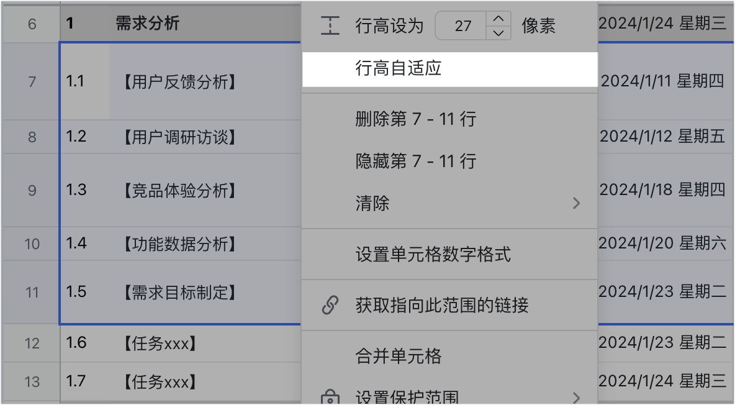The width and height of the screenshot is (735, 405).
Task: Choose 删除第 7 - 11 行
Action: click(x=450, y=119)
